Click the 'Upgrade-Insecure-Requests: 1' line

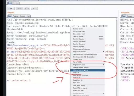(25, 68)
